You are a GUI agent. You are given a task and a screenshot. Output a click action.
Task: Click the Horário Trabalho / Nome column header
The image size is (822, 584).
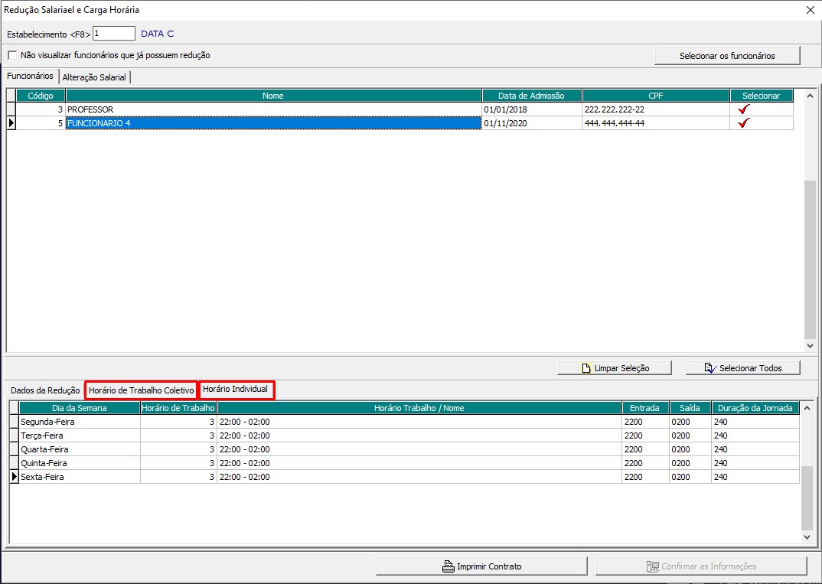[x=419, y=408]
